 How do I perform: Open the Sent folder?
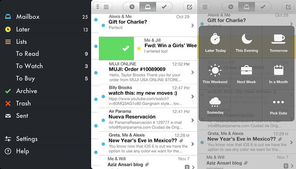[x=46, y=116]
